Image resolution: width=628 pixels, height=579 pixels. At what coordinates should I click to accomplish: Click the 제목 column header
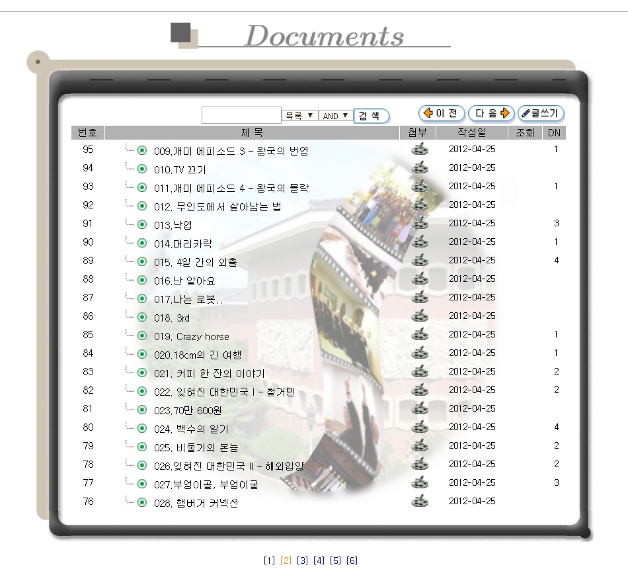pos(252,133)
